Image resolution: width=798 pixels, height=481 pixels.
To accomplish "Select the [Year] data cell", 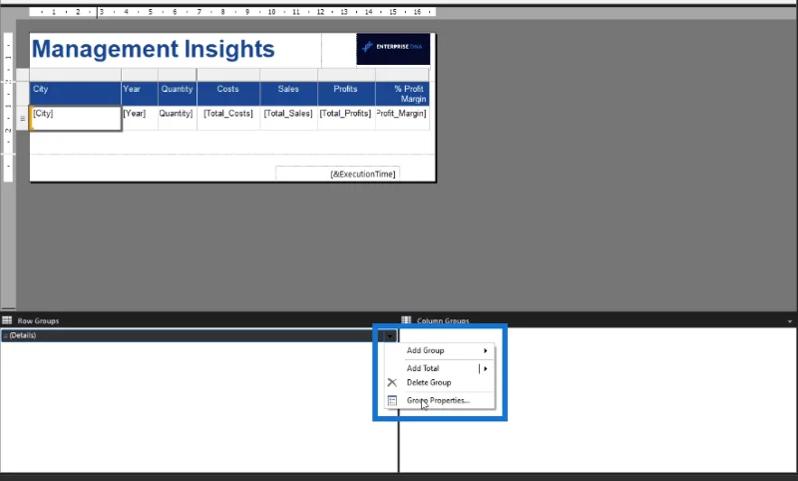I will 140,118.
